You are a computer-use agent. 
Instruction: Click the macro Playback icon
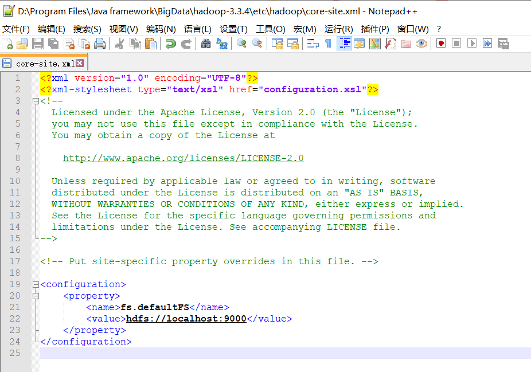[472, 44]
